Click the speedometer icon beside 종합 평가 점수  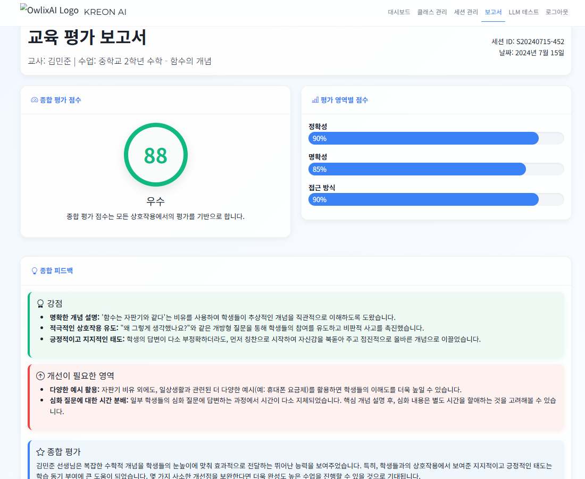(x=35, y=100)
